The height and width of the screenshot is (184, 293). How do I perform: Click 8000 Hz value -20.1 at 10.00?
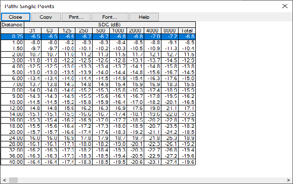170,102
